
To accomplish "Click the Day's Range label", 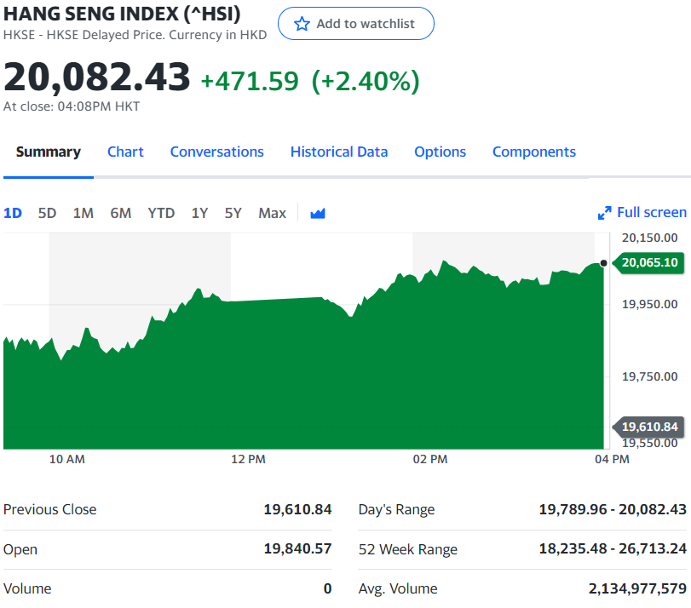I will point(396,510).
